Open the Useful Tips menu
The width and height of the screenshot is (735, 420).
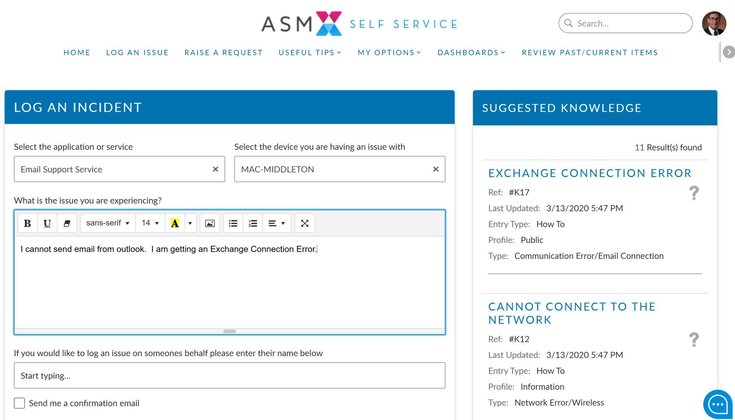tap(310, 52)
